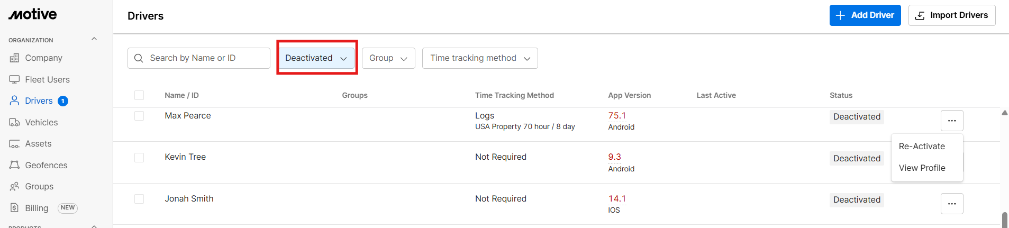Go to the Billing icon
Viewport: 1009px width, 228px height.
pyautogui.click(x=14, y=208)
